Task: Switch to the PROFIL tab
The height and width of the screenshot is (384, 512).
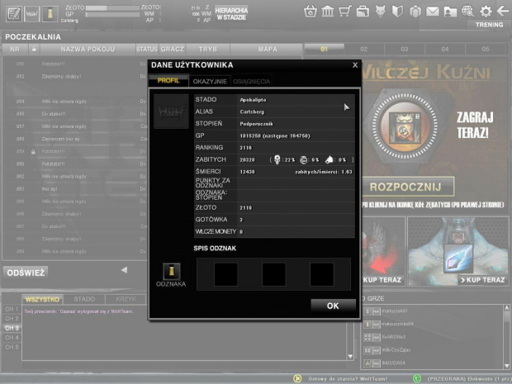Action: [168, 81]
